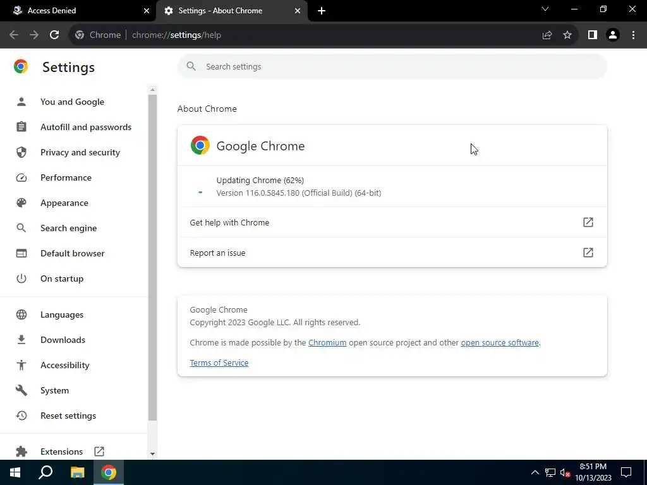The width and height of the screenshot is (647, 485).
Task: Close the Access Denied tab
Action: tap(147, 11)
